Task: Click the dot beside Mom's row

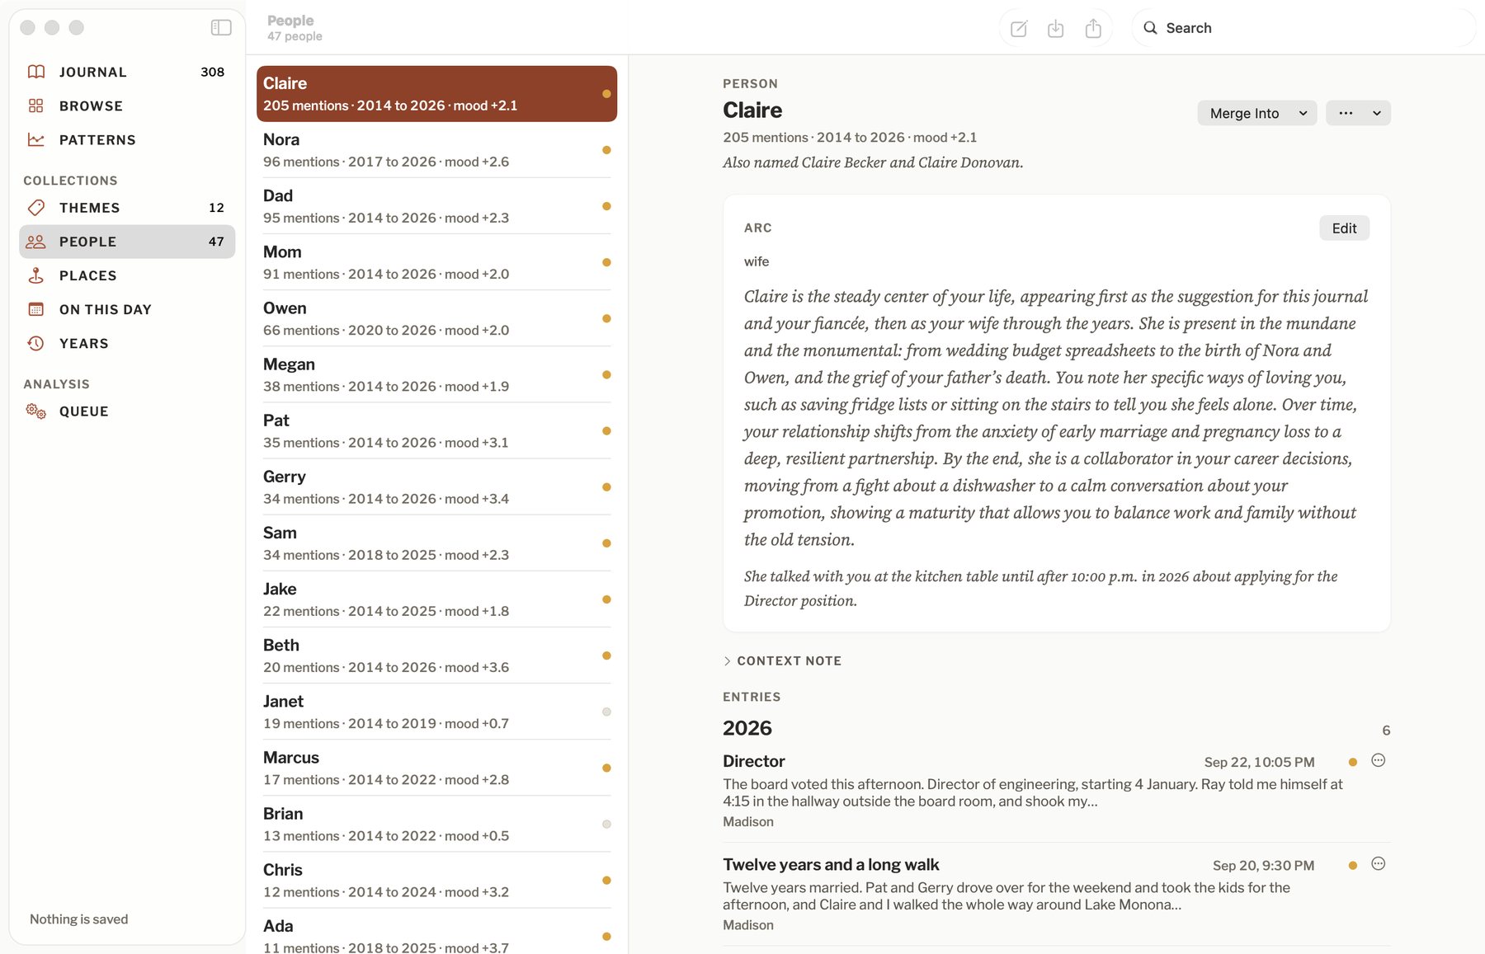Action: 606,262
